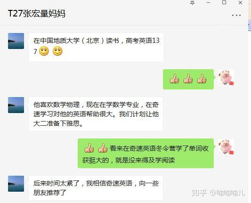251x203 pixels.
Task: Click the second smiley emoji in first message
Action: click(57, 51)
